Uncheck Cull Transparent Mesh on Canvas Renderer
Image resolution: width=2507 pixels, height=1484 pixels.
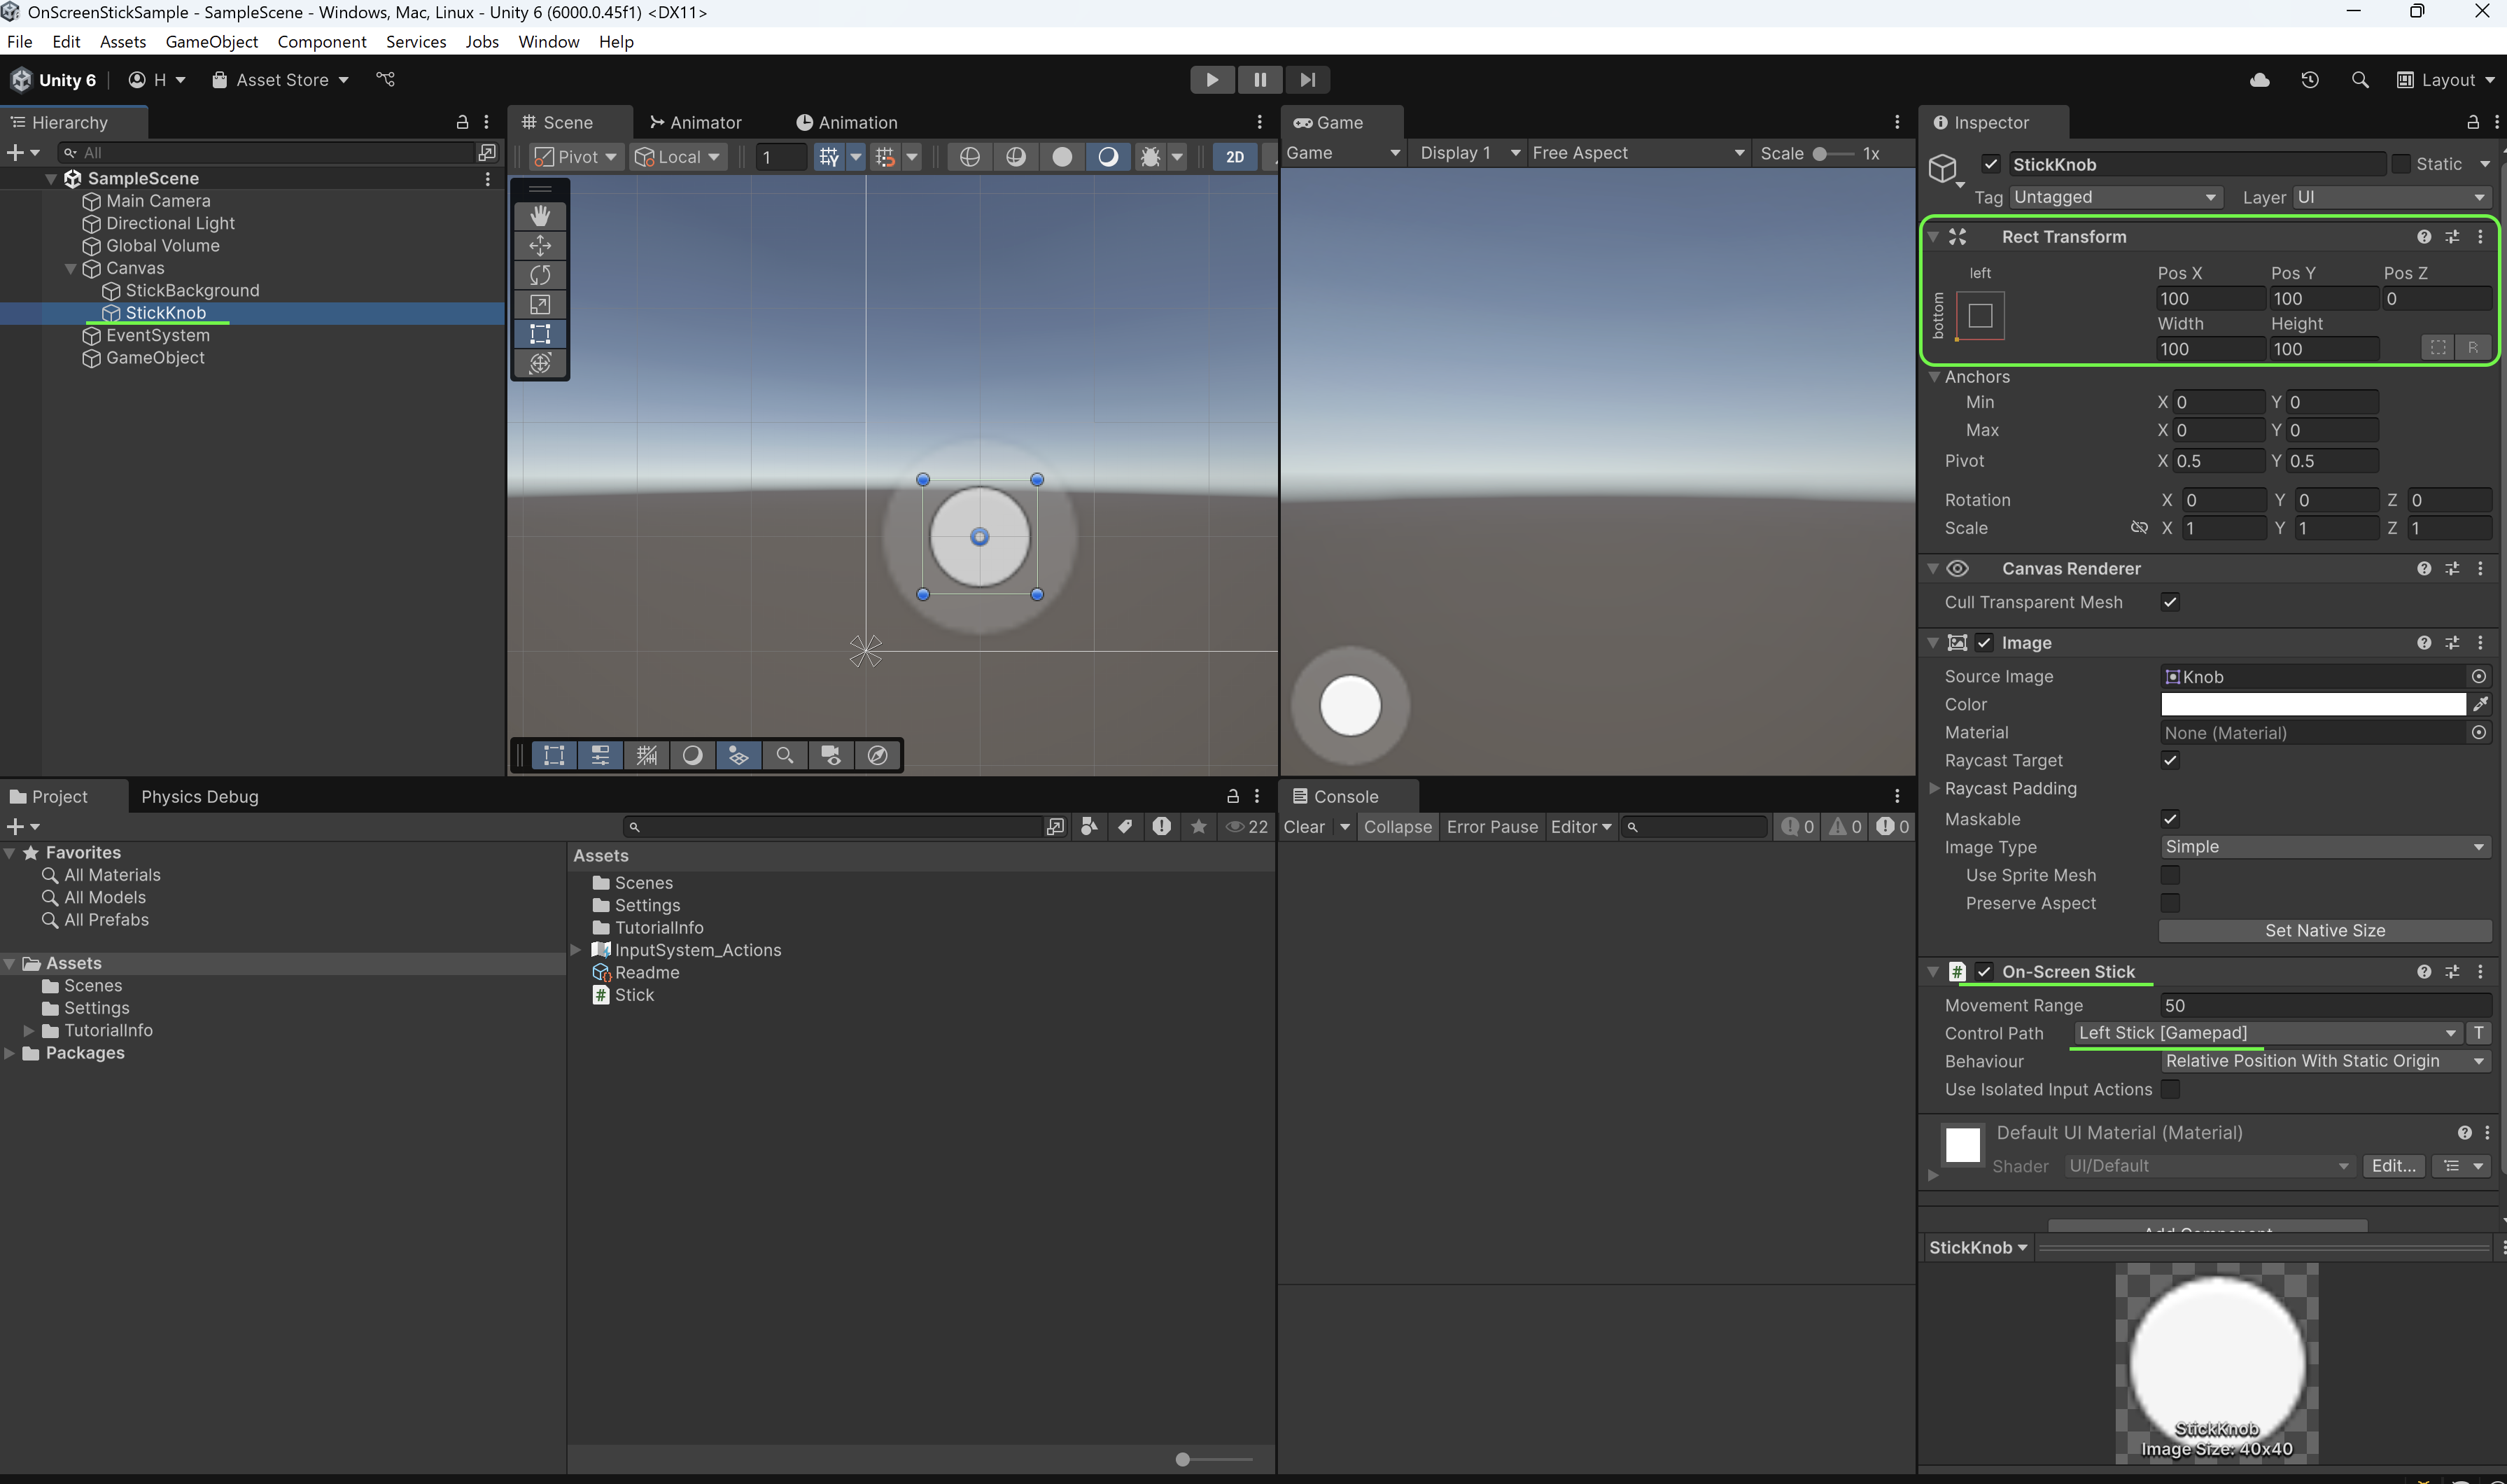coord(2170,602)
